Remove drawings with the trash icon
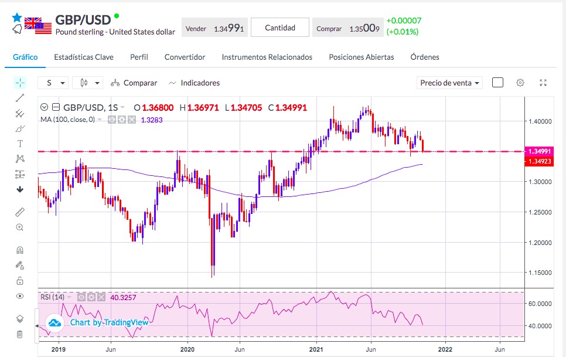Image resolution: width=566 pixels, height=357 pixels. tap(20, 334)
